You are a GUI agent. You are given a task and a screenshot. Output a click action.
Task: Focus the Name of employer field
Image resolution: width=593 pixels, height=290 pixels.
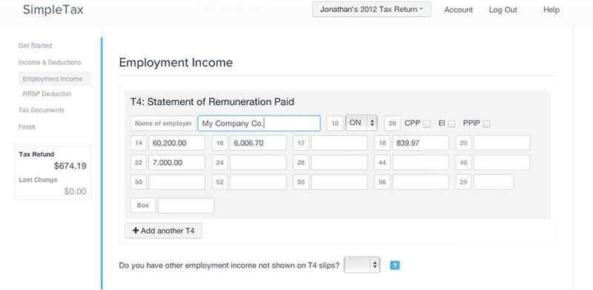[x=259, y=124]
